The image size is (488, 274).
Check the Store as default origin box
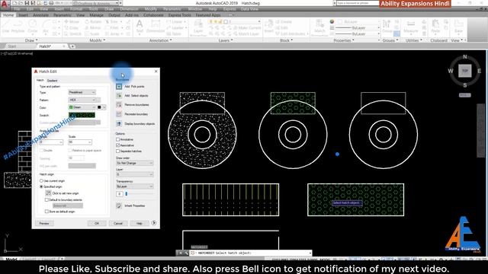[47, 212]
